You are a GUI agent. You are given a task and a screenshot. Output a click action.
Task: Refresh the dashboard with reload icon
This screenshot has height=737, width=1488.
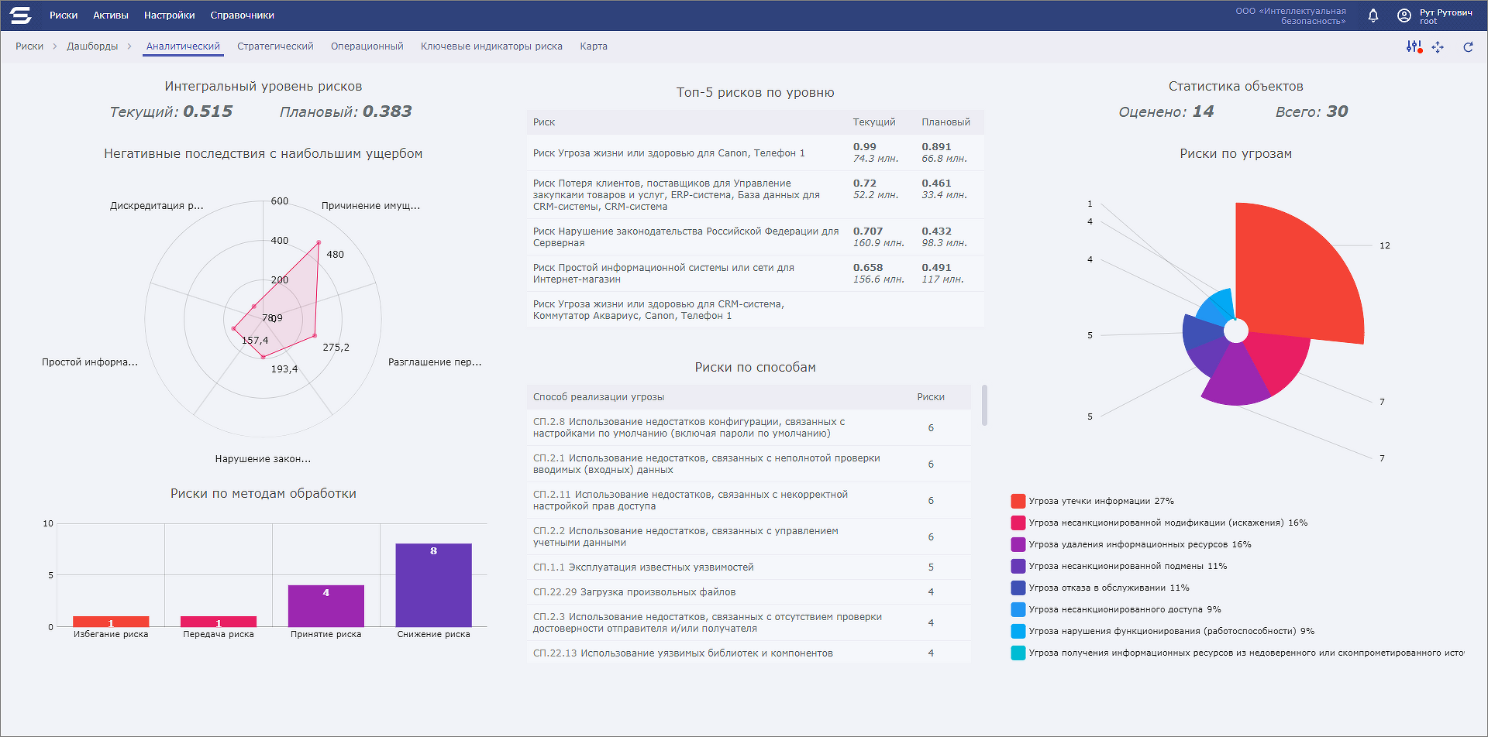coord(1468,47)
